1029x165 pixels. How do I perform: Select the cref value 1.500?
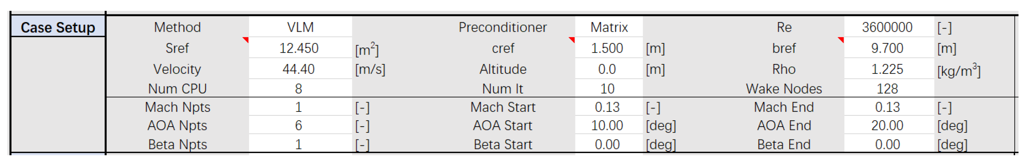(x=607, y=48)
